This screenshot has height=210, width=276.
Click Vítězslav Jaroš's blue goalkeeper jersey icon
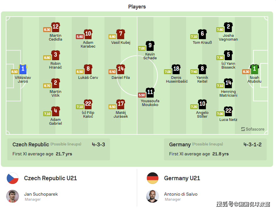[23, 69]
